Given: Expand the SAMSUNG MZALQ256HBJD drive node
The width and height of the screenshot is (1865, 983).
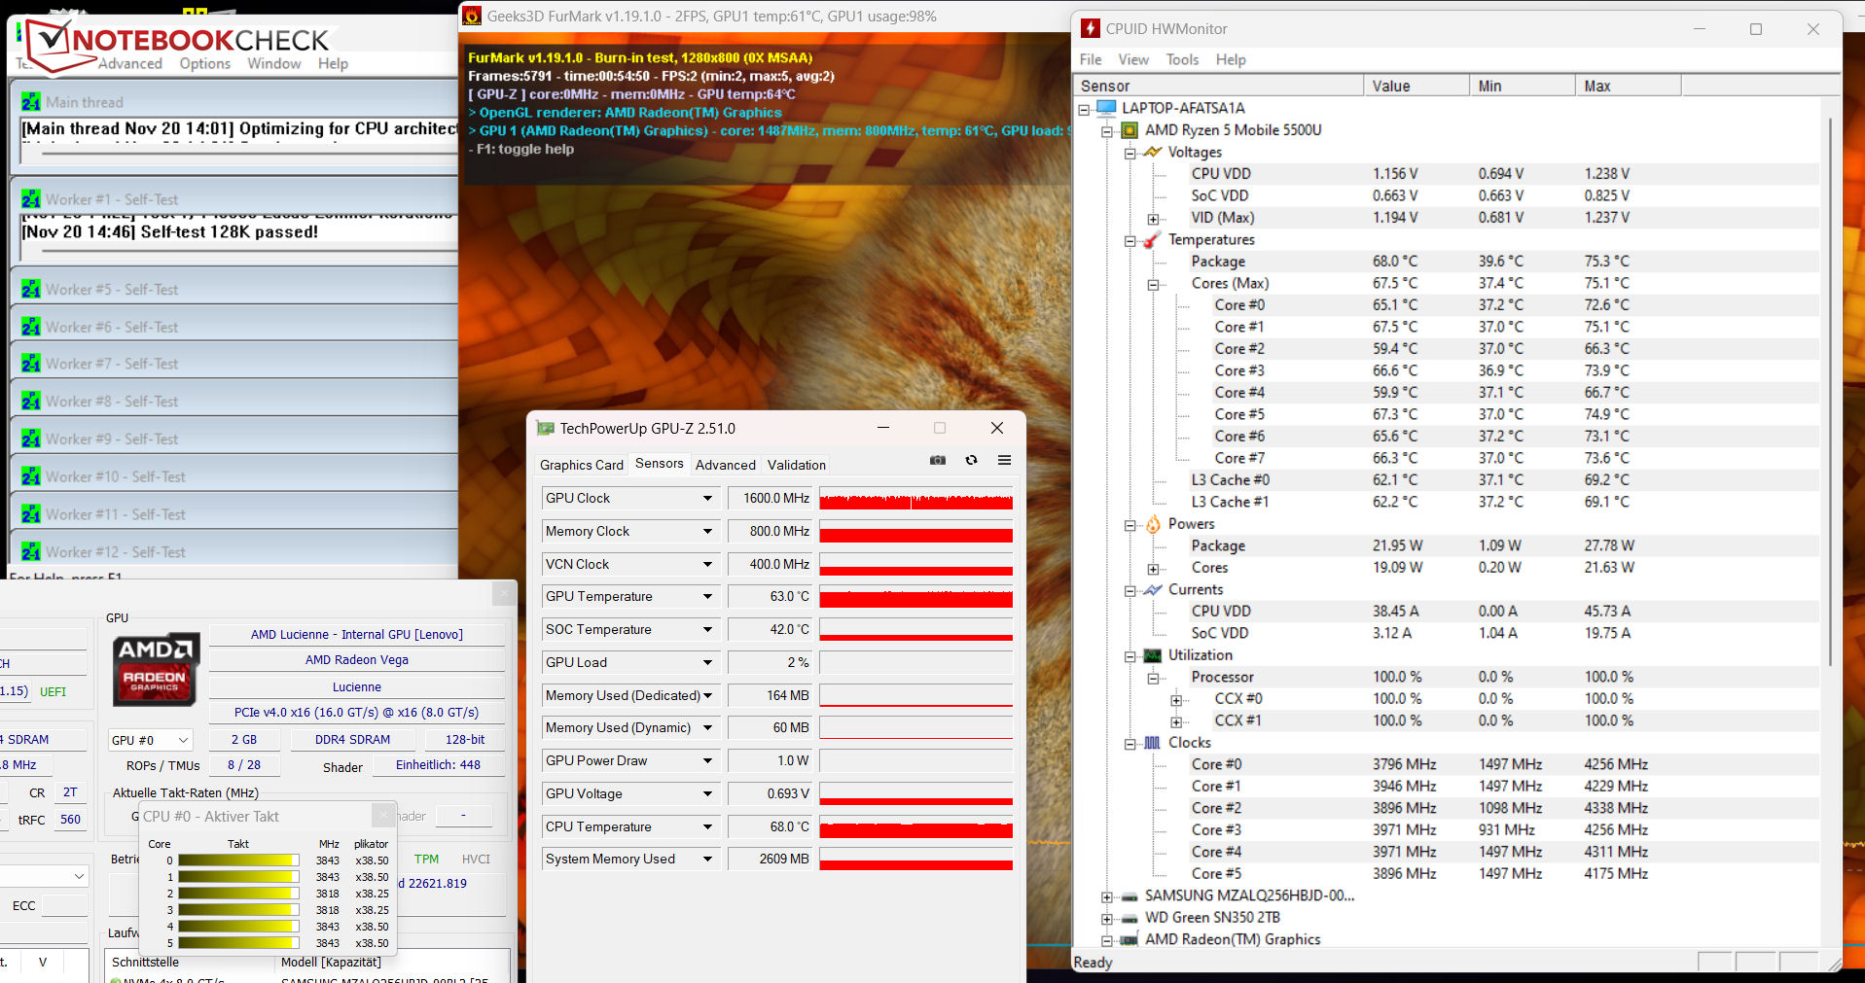Looking at the screenshot, I should 1106,897.
